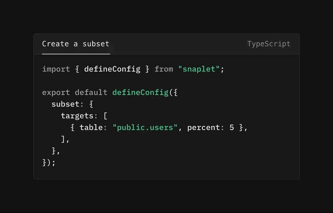Click the final closing "});" line
Viewport: 333px width, 213px height.
(49, 163)
